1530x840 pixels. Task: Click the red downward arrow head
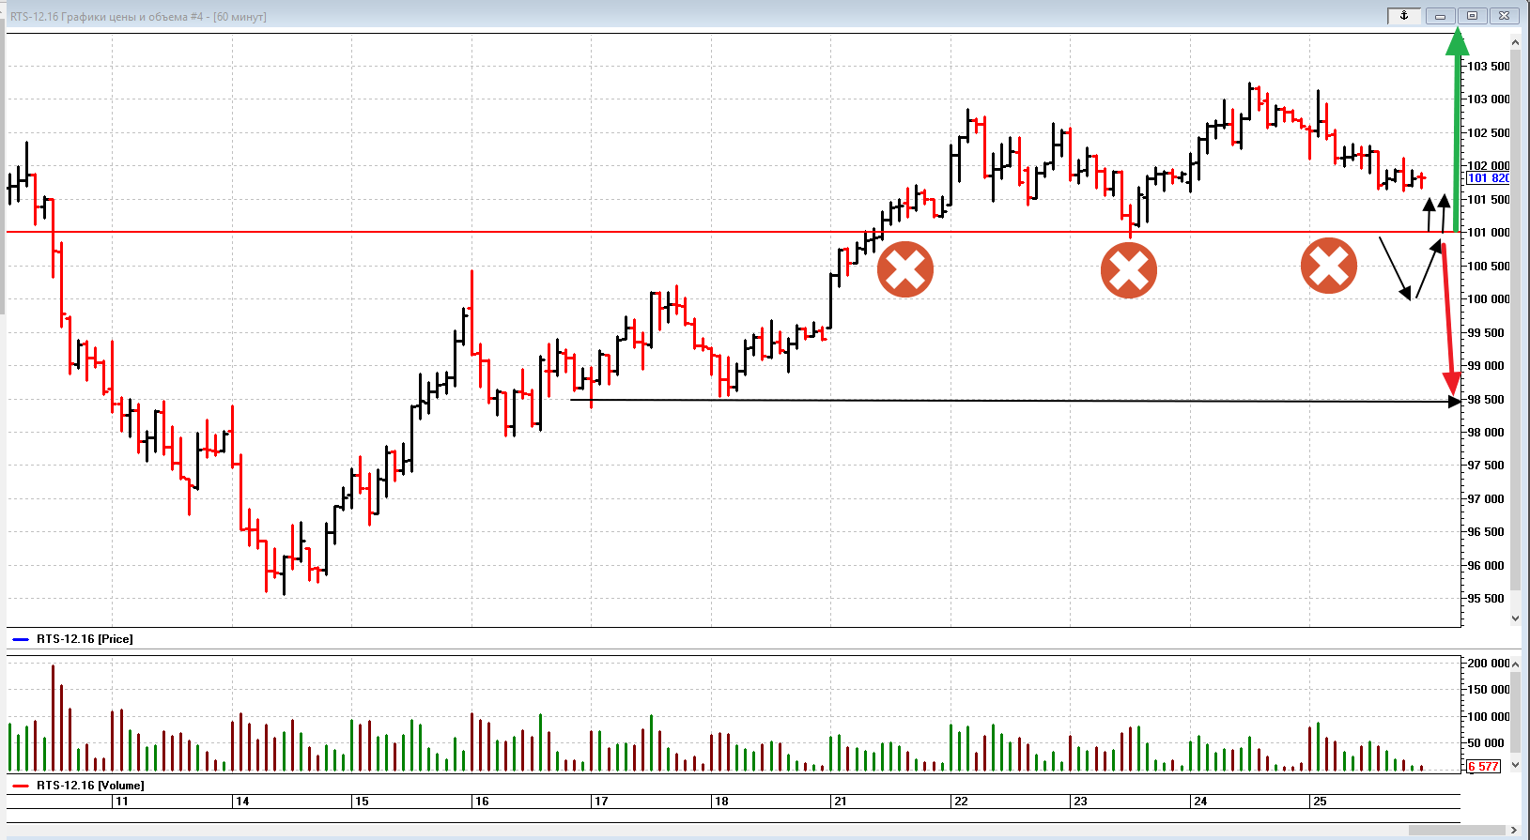tap(1453, 383)
